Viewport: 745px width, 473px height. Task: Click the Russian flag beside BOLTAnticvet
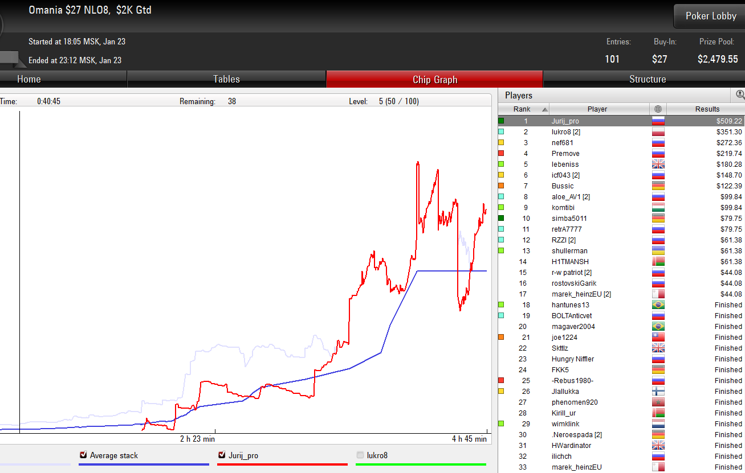658,315
